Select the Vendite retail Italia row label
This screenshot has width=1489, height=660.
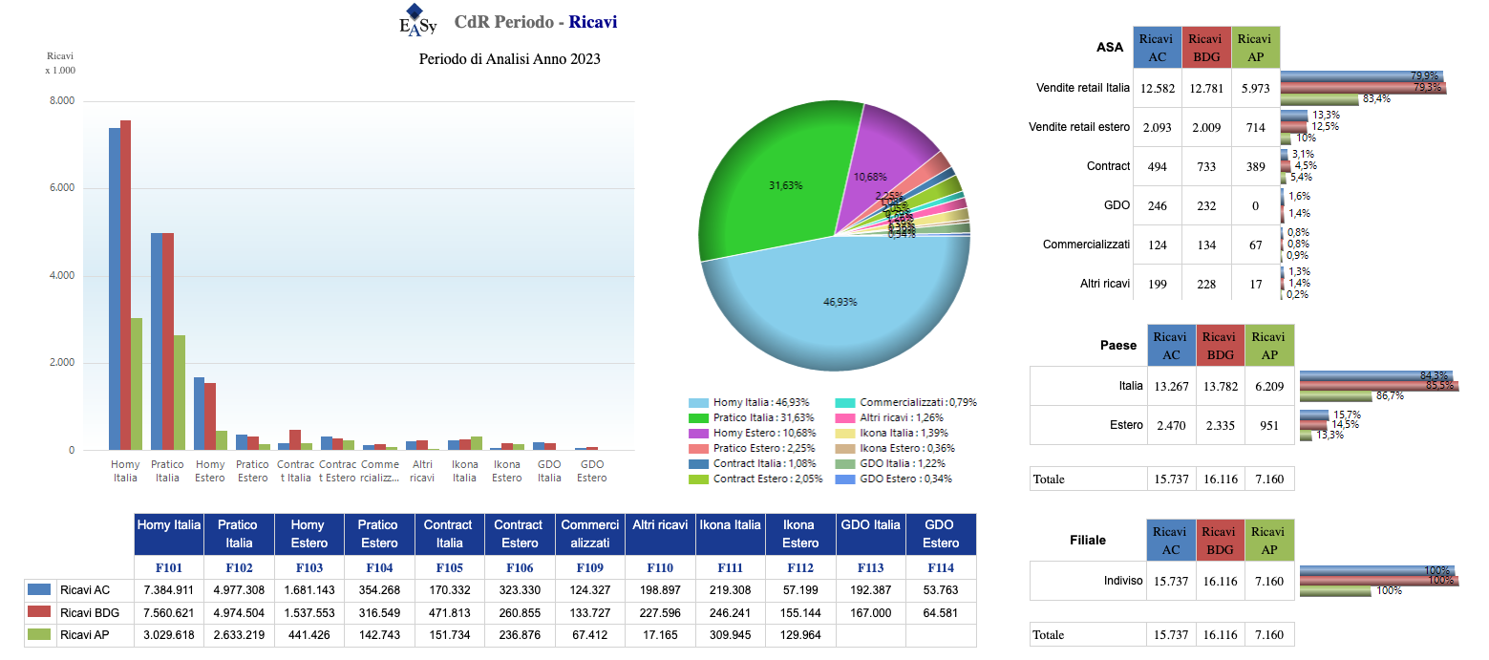[1082, 88]
